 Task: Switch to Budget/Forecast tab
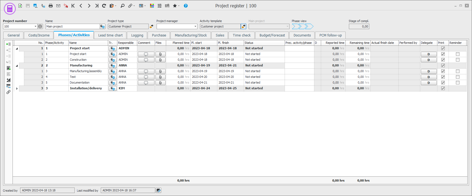pyautogui.click(x=272, y=35)
